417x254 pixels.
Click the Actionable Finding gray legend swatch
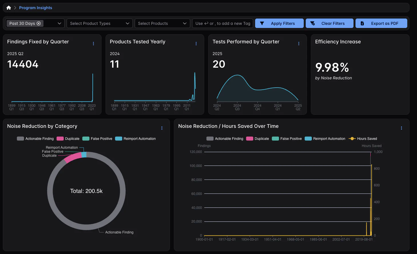[20, 139]
